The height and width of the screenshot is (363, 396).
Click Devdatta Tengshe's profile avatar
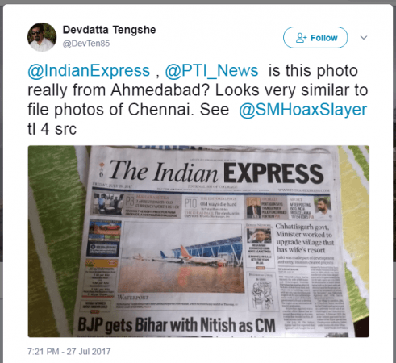42,37
